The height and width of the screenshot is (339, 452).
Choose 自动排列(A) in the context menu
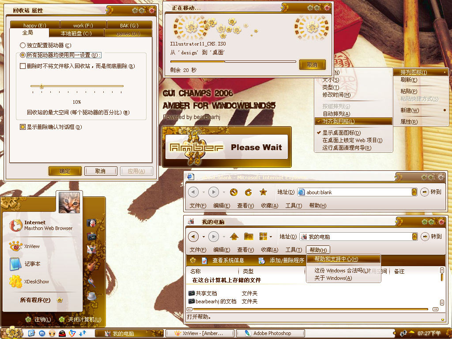point(354,113)
